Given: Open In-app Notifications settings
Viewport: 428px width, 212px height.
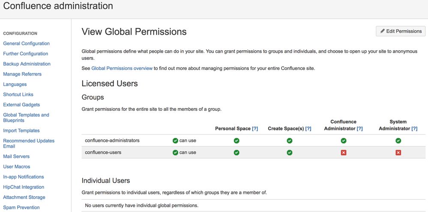Looking at the screenshot, I should coord(24,177).
